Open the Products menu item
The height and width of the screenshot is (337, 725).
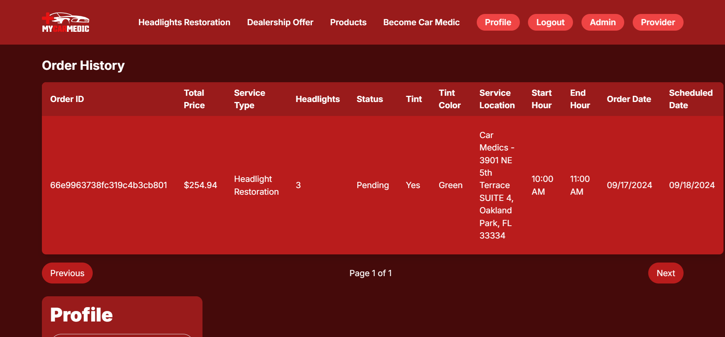coord(348,22)
